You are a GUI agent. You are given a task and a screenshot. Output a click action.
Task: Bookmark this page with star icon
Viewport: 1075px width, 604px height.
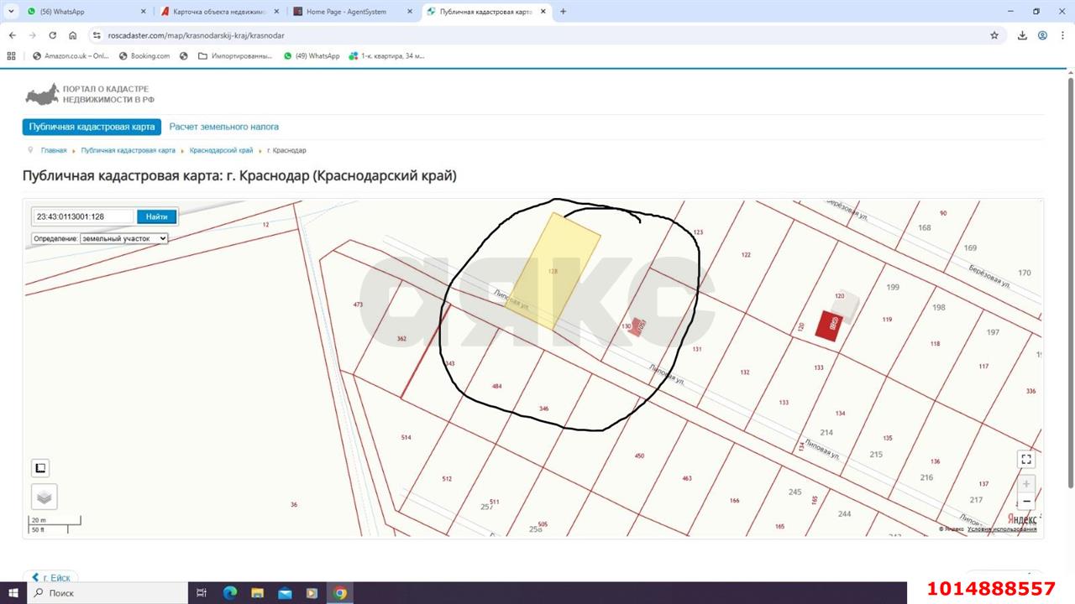[x=994, y=35]
